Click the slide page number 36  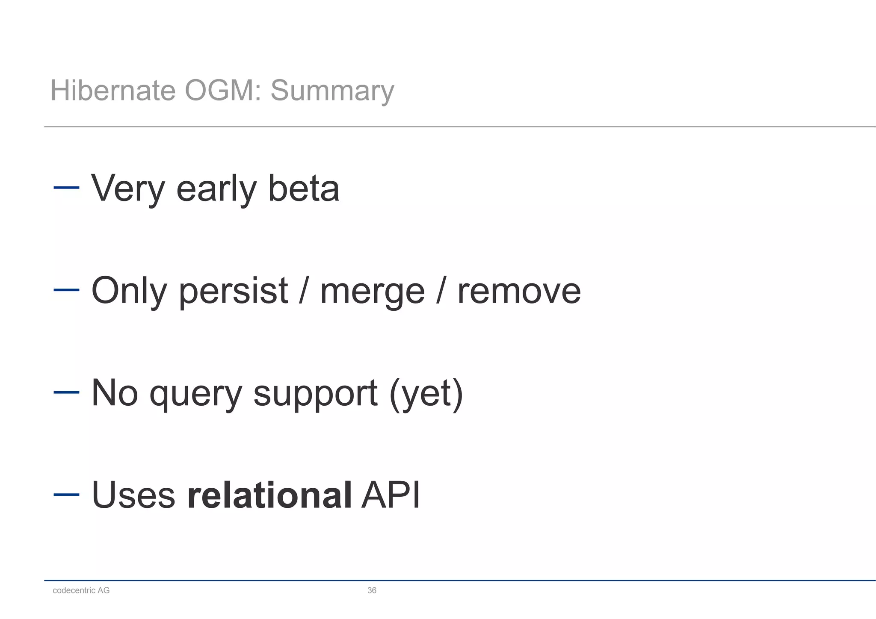click(x=372, y=590)
